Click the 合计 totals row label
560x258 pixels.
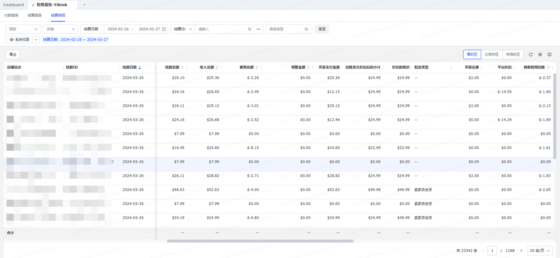tap(10, 233)
